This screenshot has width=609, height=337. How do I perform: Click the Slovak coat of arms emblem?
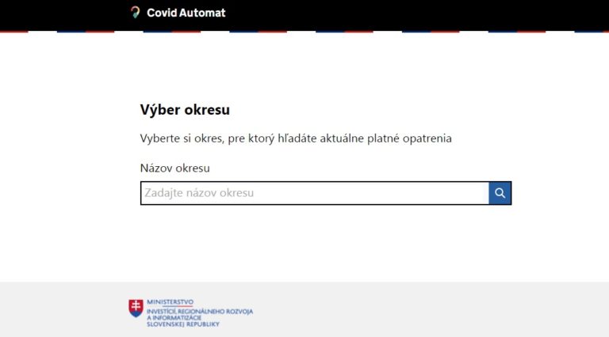(x=136, y=309)
